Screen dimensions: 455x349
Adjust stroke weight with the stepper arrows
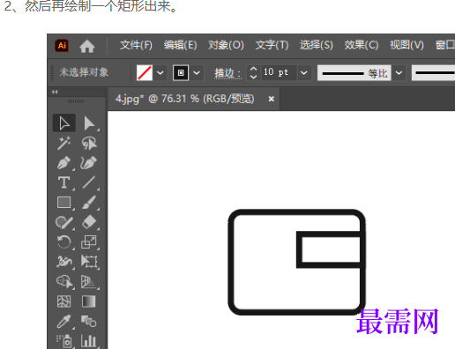tap(253, 72)
